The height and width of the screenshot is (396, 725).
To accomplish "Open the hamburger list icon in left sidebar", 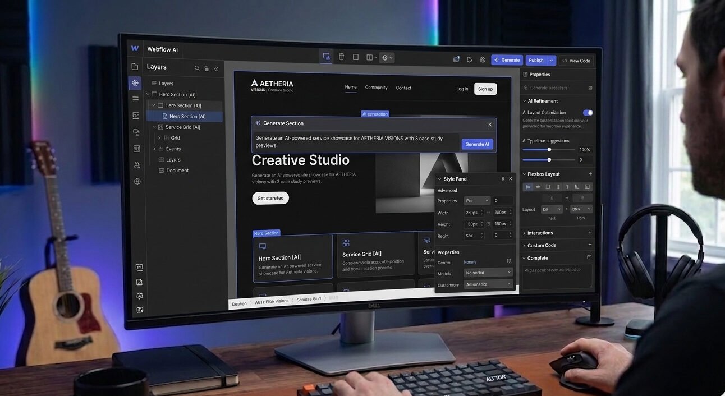I will point(135,99).
